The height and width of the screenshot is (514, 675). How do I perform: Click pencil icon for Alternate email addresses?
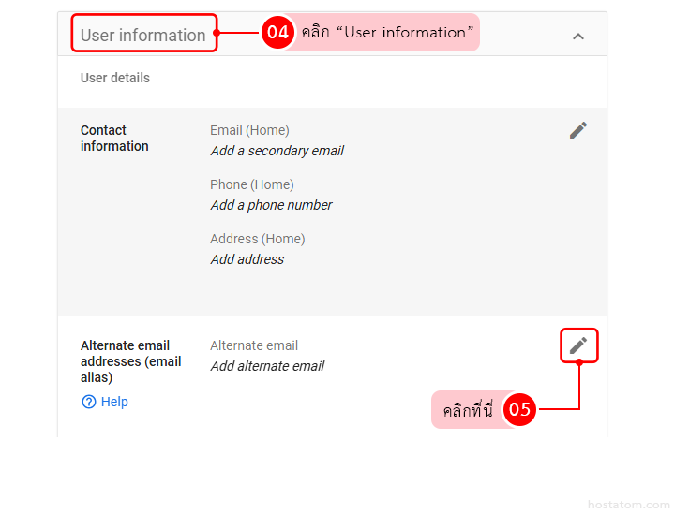(x=578, y=345)
